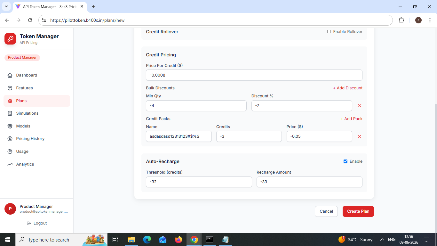Viewport: 437px width, 246px height.
Task: Click the Recharge Amount field
Action: pyautogui.click(x=309, y=182)
